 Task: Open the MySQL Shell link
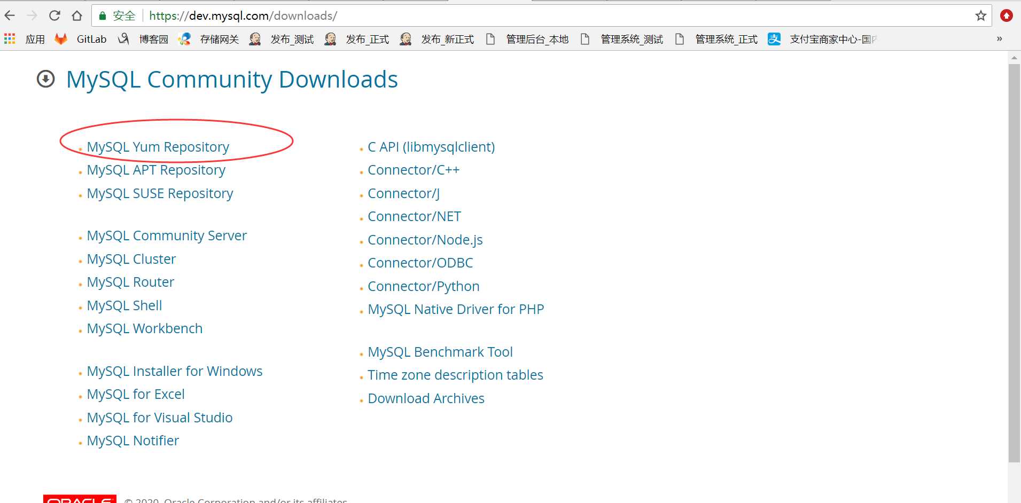click(x=124, y=305)
